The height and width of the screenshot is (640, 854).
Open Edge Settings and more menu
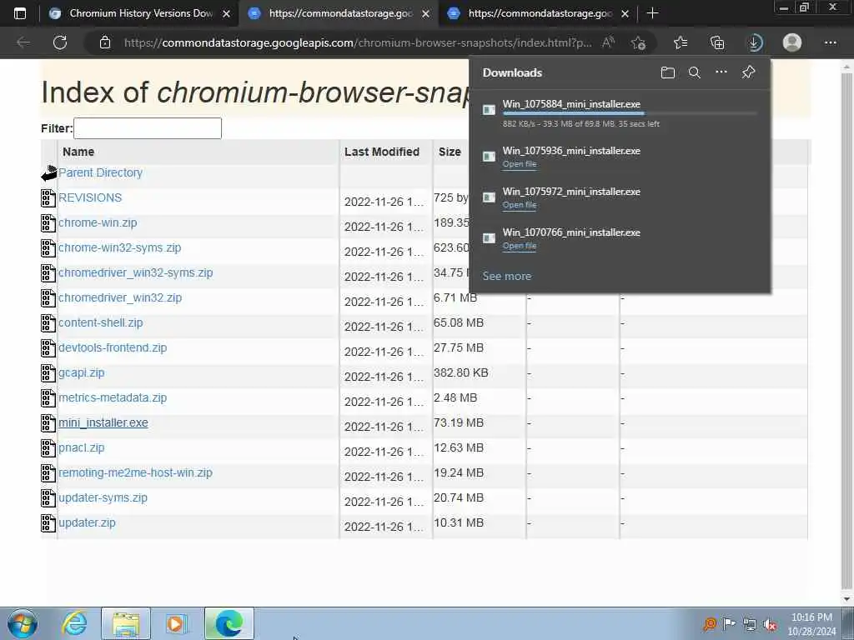click(830, 42)
